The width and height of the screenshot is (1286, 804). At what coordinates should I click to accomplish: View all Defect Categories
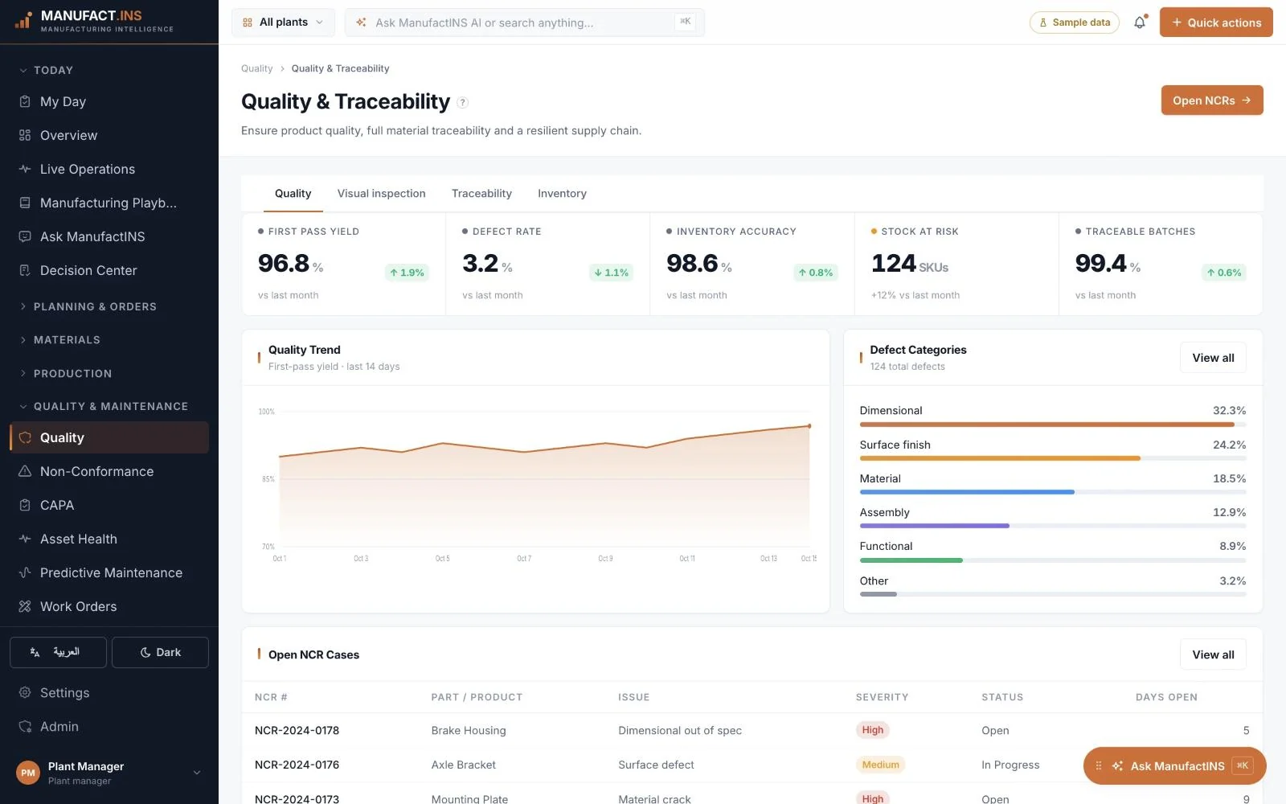[1213, 358]
